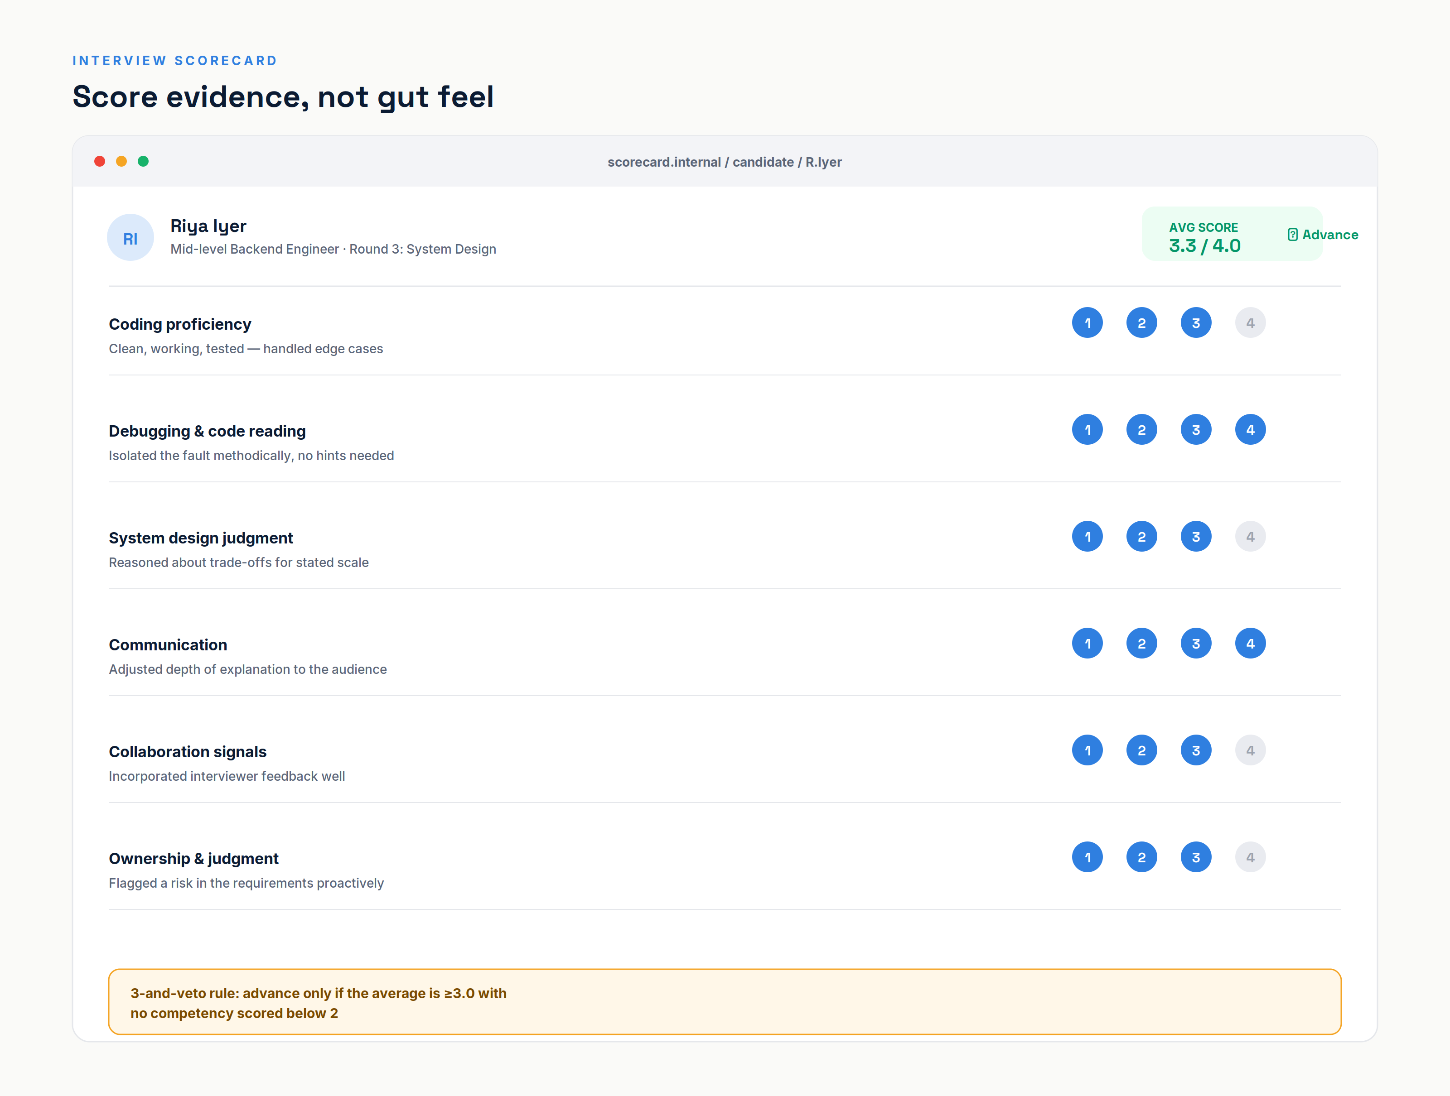Set Debugging & code reading score to 3
The image size is (1450, 1096).
pos(1196,430)
